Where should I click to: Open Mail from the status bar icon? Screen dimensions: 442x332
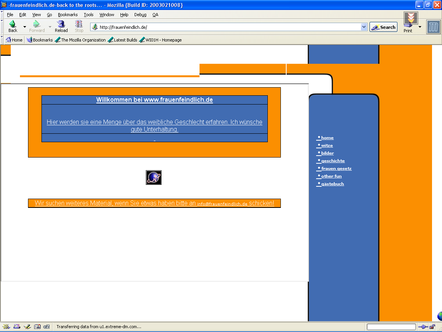click(x=17, y=327)
